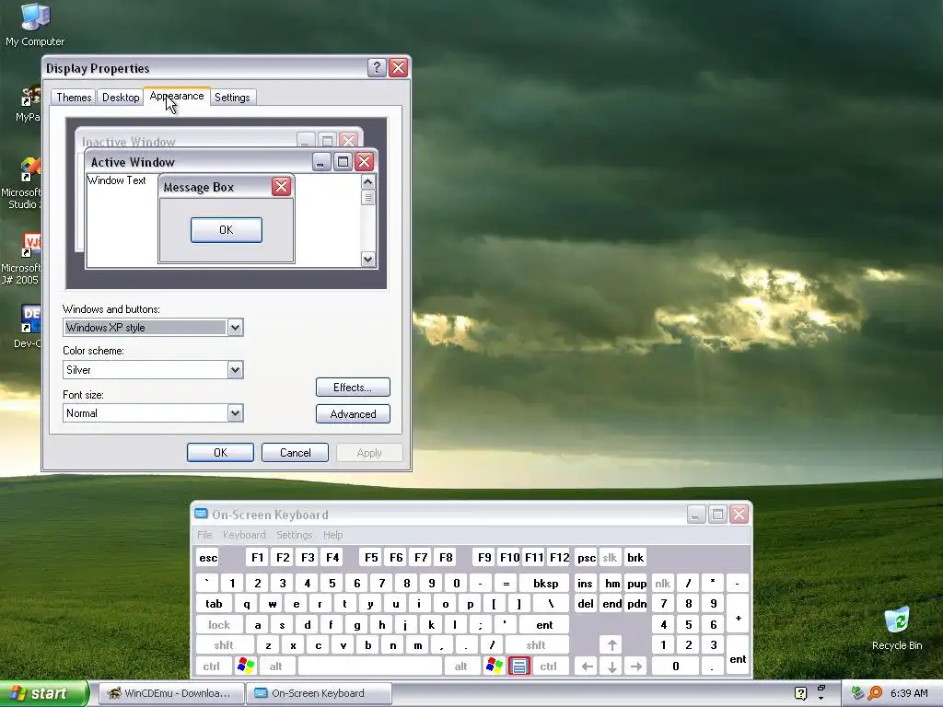Click the bksp key on keyboard
943x707 pixels.
click(x=545, y=583)
